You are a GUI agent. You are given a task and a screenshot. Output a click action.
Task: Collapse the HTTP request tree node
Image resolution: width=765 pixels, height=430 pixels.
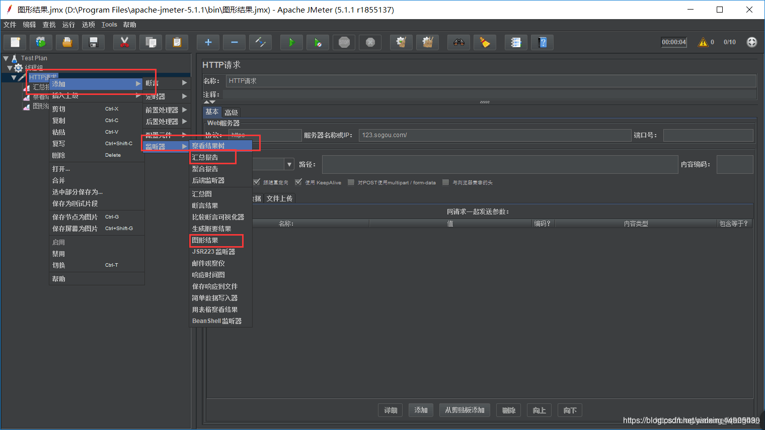tap(14, 77)
